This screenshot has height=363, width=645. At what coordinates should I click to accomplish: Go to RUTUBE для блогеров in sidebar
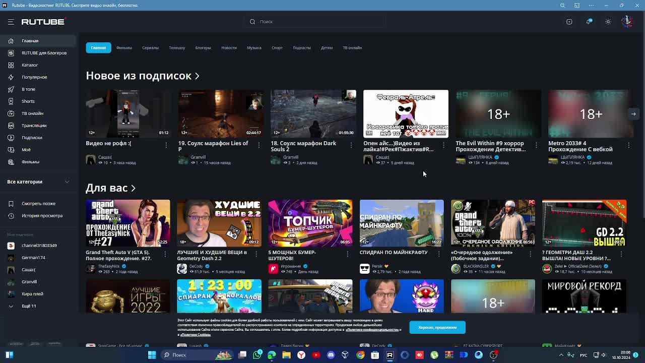38,53
